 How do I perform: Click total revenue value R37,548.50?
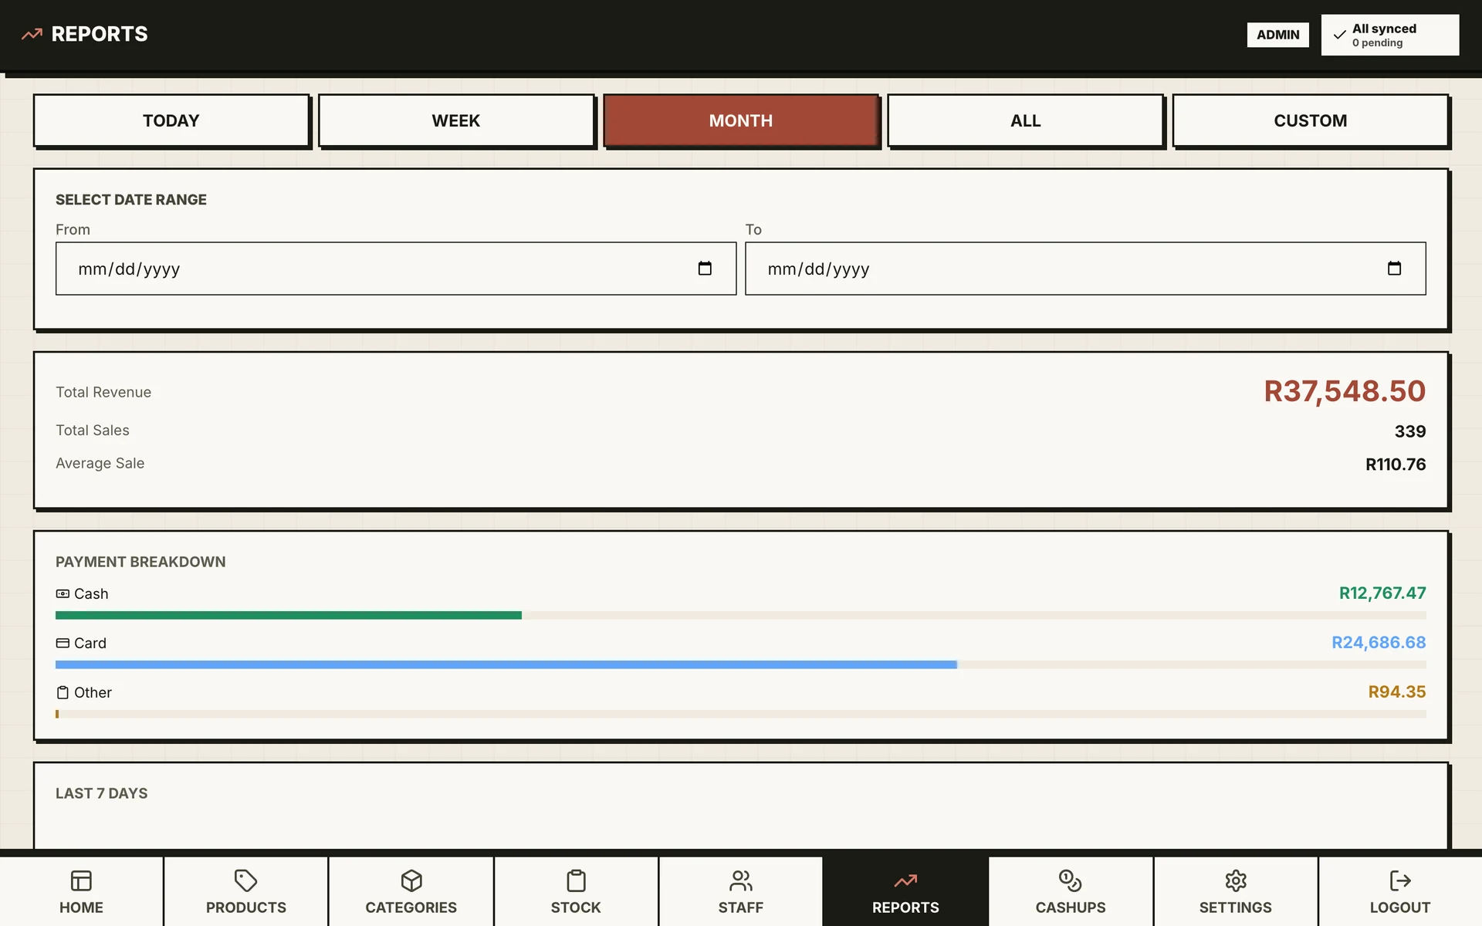[x=1344, y=391]
